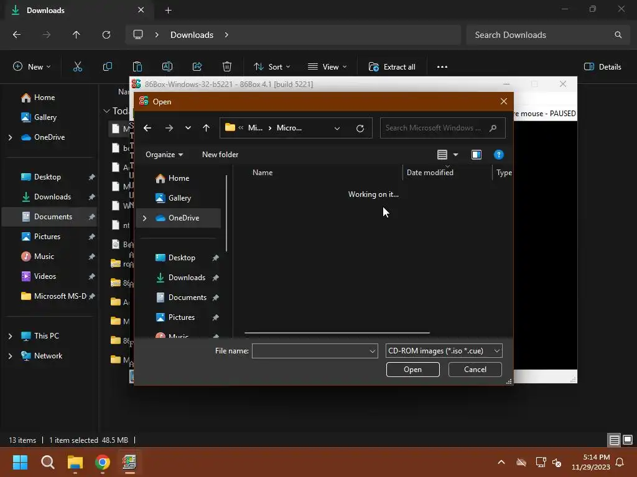Viewport: 637px width, 477px height.
Task: Click the Search Microsoft Windows field
Action: 442,128
